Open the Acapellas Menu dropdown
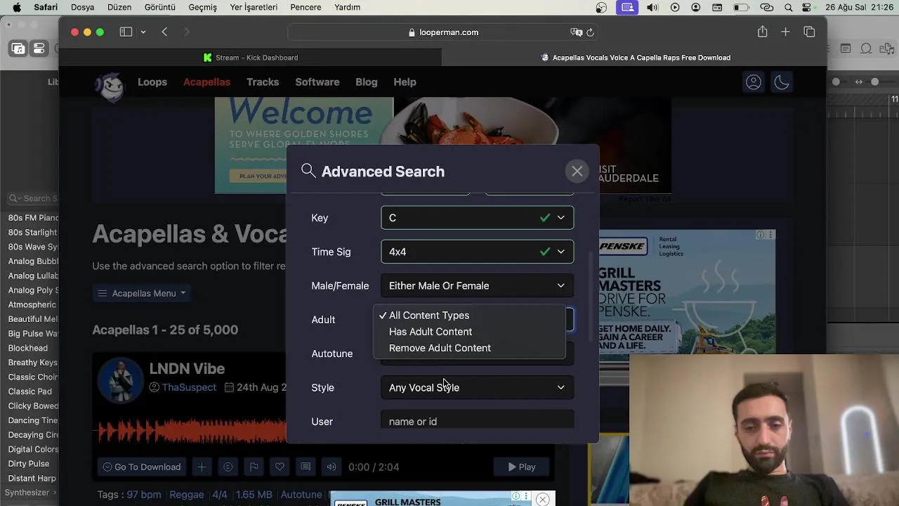The image size is (899, 506). pos(141,293)
